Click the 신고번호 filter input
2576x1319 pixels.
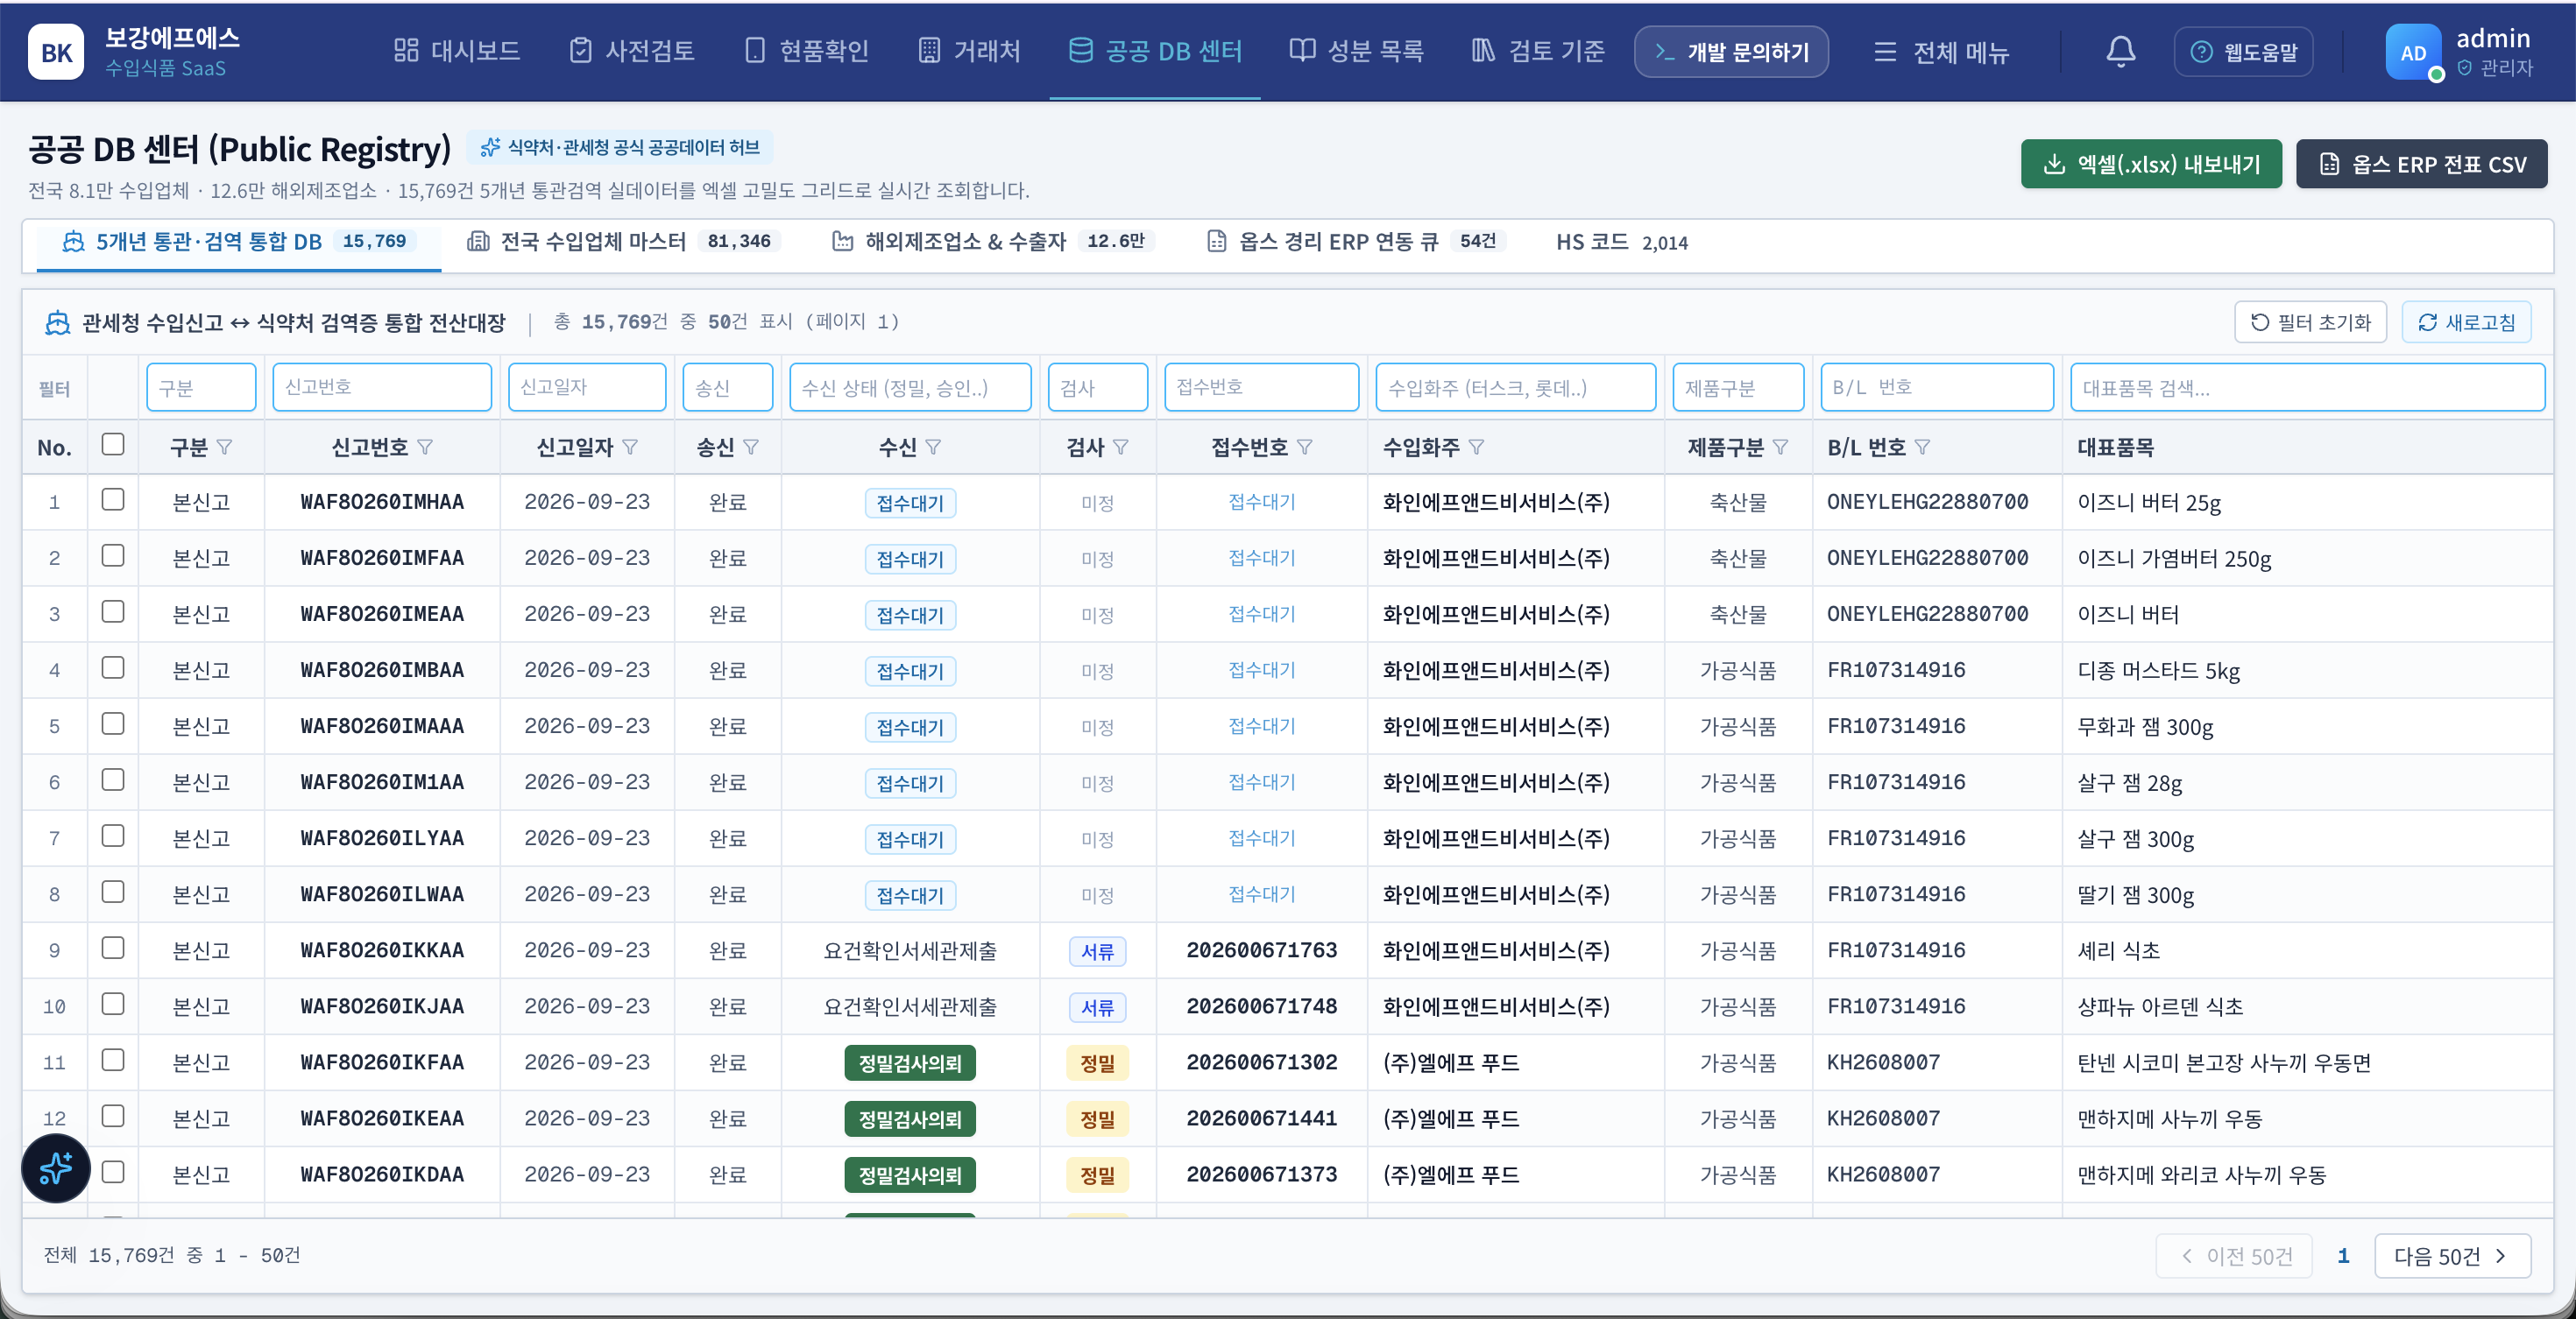point(382,388)
